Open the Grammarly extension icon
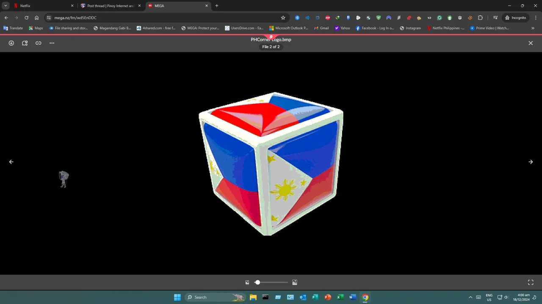This screenshot has height=304, width=542. tap(440, 18)
